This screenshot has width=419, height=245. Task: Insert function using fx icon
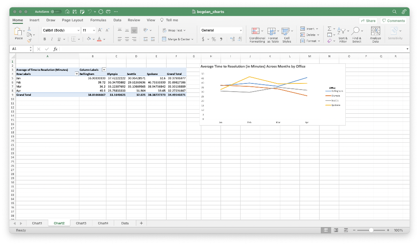[x=55, y=49]
